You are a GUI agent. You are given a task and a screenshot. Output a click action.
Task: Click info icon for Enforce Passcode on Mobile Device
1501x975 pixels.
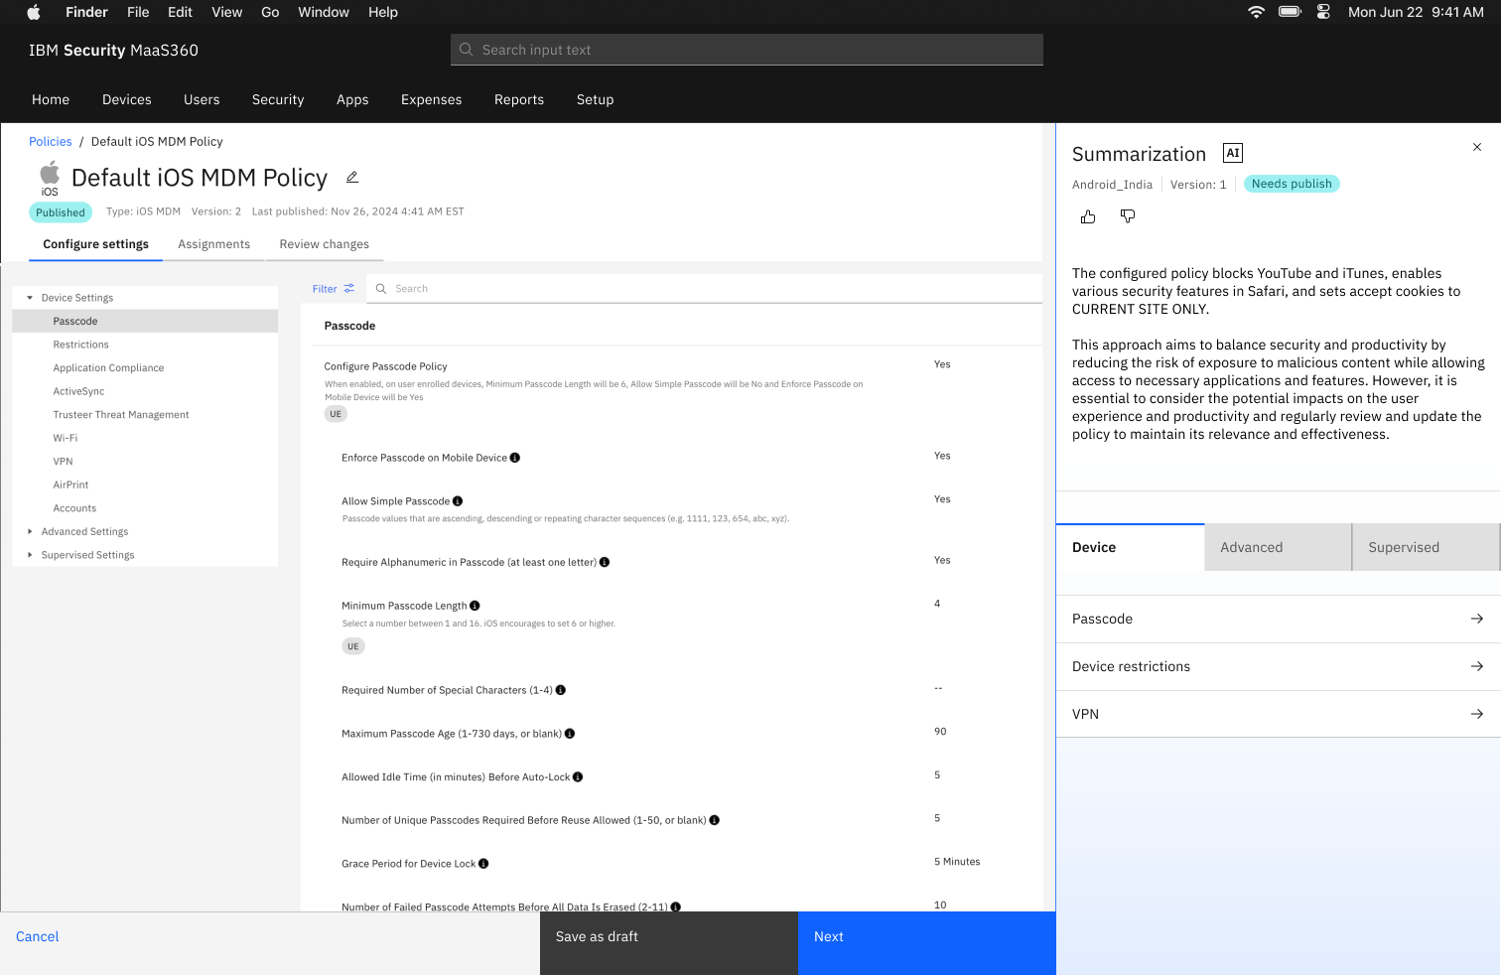(x=515, y=458)
